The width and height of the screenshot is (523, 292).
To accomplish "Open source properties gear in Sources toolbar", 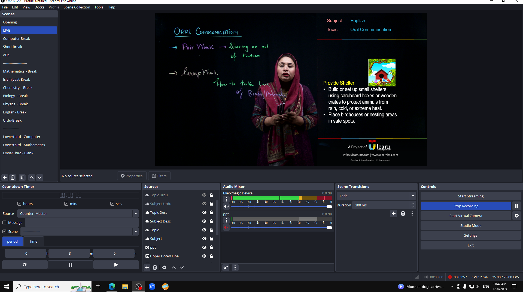I will tap(164, 267).
